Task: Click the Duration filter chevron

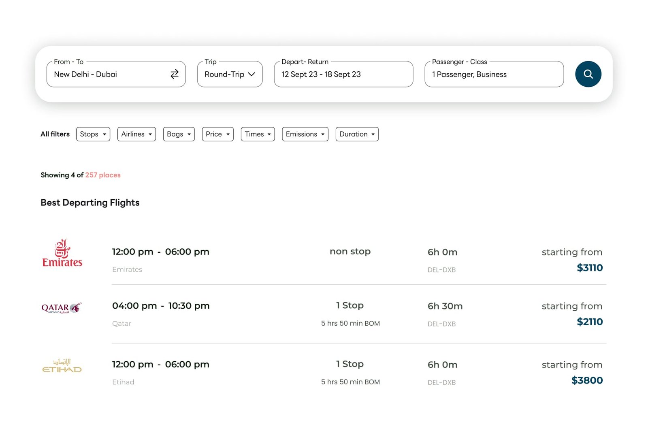Action: [373, 134]
